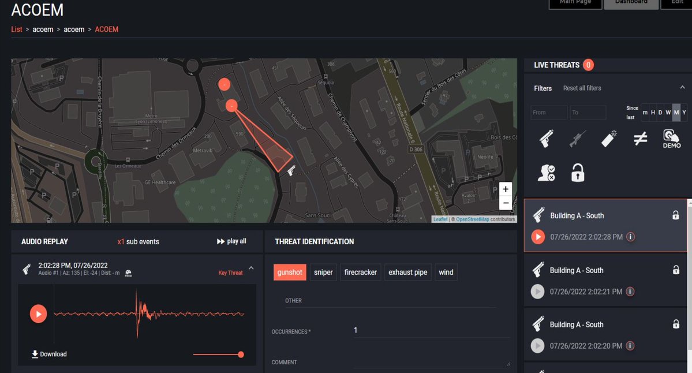The image size is (692, 373).
Task: Click the lower orange sensor marker on map
Action: (231, 106)
